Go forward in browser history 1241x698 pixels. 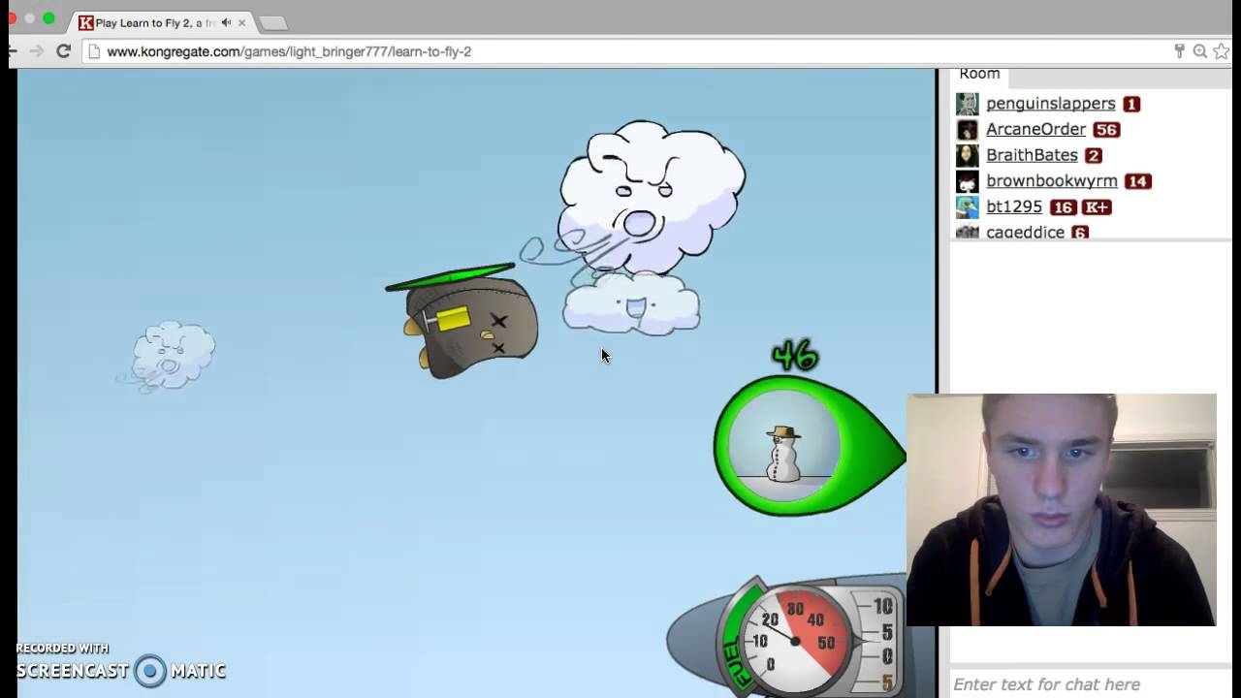pos(37,51)
